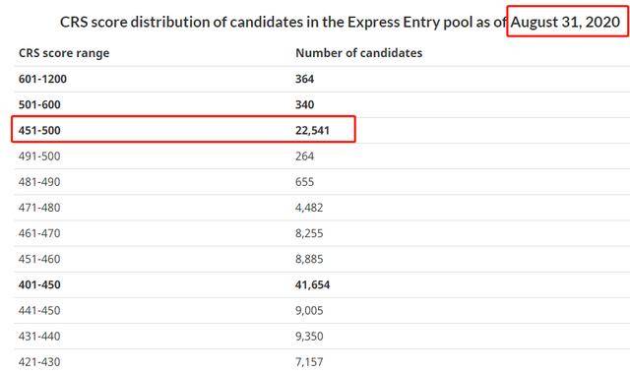630x373 pixels.
Task: Click the highlighted 451-500 score range
Action: (39, 131)
